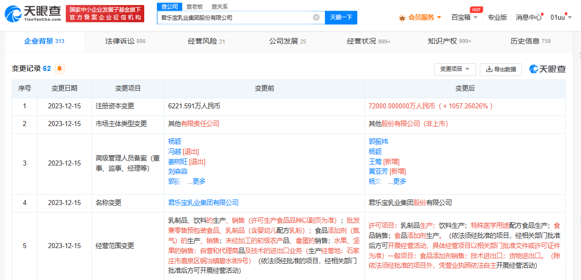The height and width of the screenshot is (280, 581).
Task: Open 黄亚芳 profile link
Action: coord(379,171)
